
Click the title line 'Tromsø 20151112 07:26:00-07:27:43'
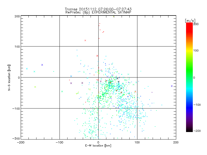pos(98,9)
